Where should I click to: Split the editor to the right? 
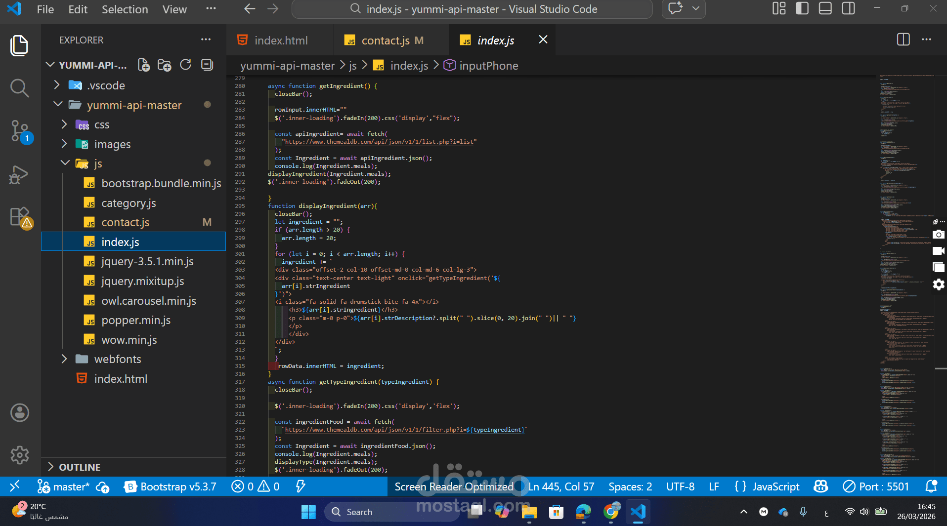903,40
